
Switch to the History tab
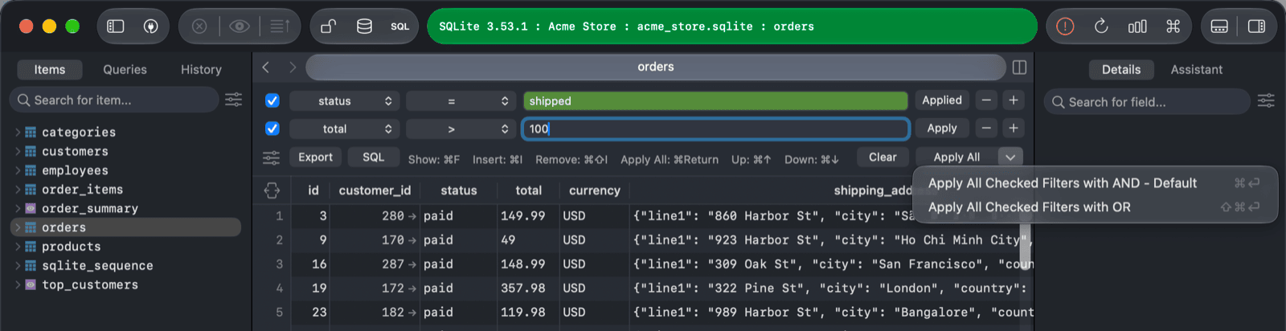click(201, 70)
